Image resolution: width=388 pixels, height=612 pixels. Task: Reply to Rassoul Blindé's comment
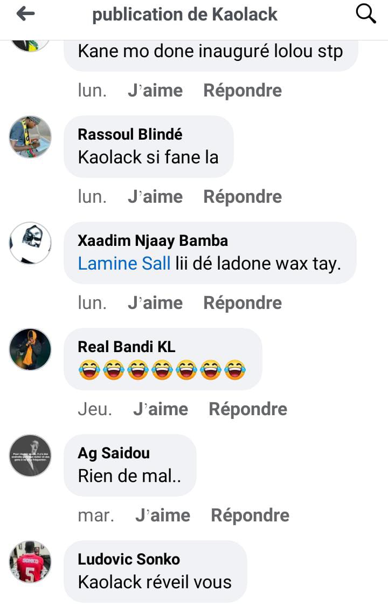[x=242, y=196]
